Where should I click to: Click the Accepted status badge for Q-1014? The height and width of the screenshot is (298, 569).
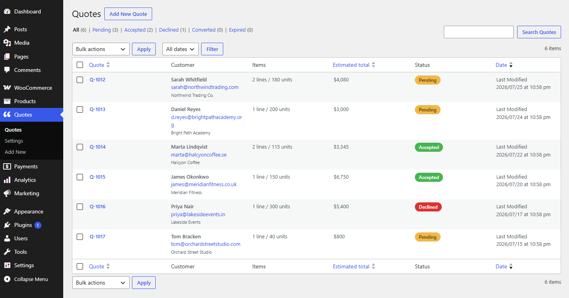[x=429, y=147]
